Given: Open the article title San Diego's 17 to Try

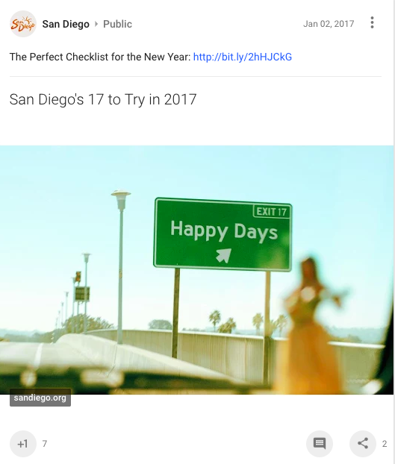Looking at the screenshot, I should tap(103, 99).
